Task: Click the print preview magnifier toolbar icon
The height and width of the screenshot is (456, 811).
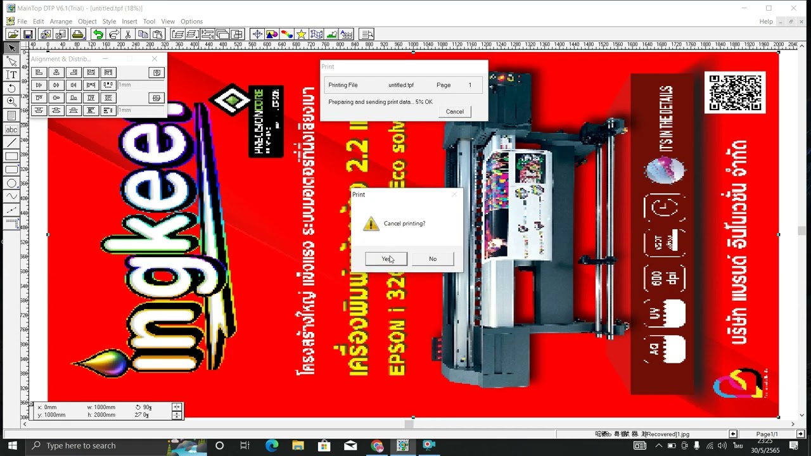Action: coord(366,34)
